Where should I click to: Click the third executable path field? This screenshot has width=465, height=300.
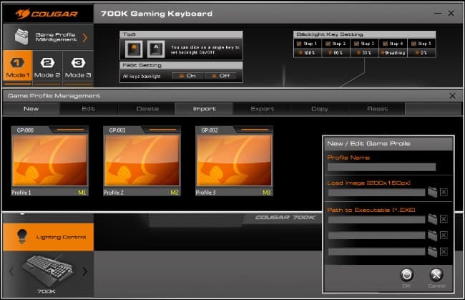(376, 252)
